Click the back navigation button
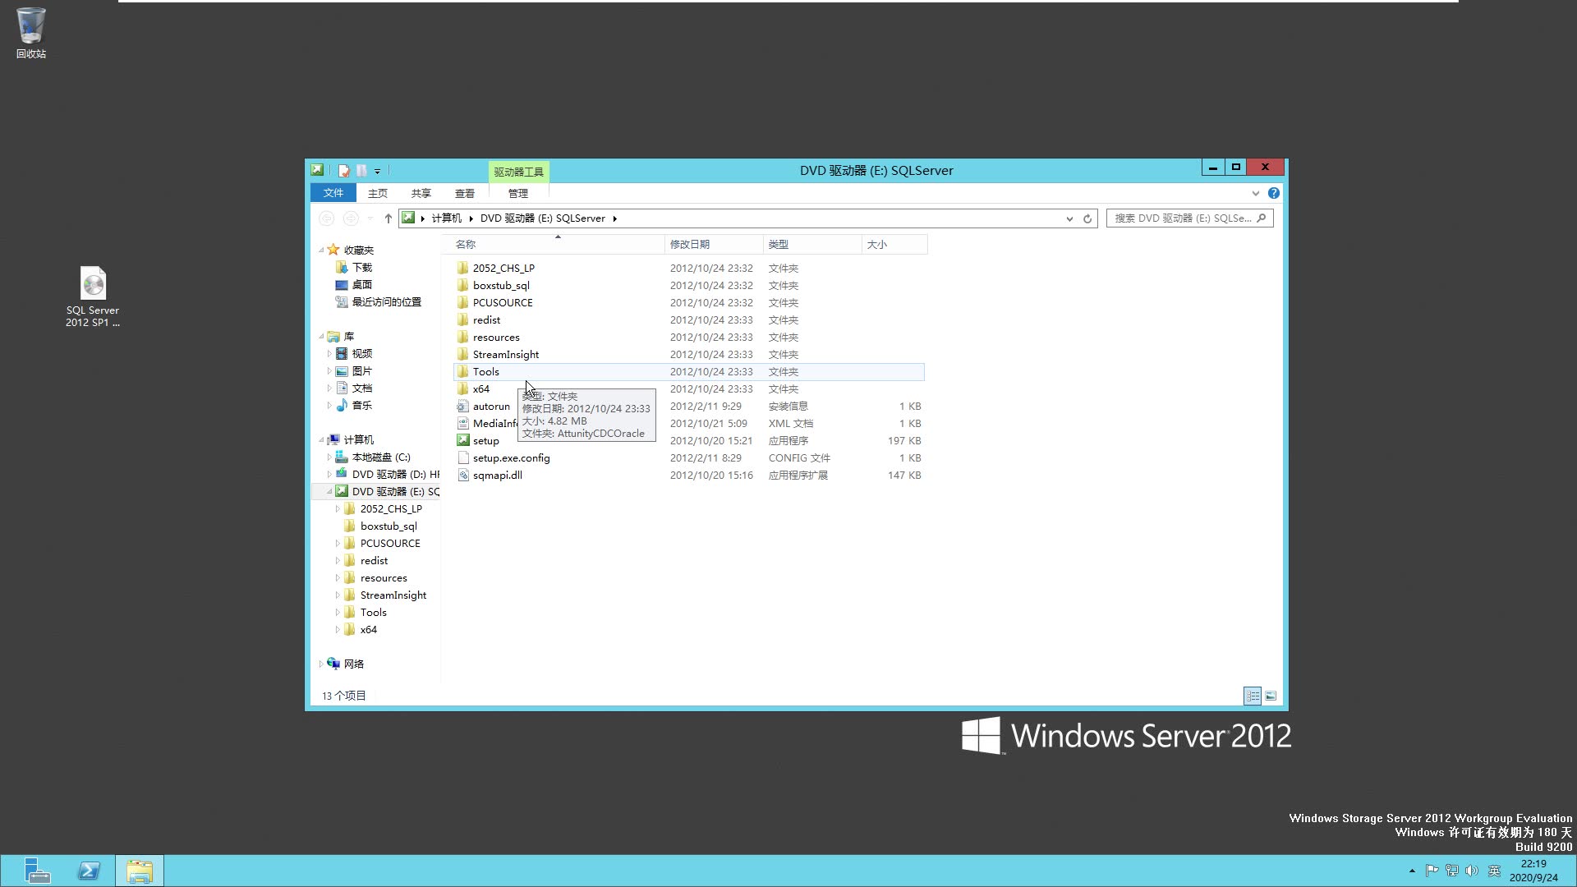The width and height of the screenshot is (1577, 887). [327, 218]
